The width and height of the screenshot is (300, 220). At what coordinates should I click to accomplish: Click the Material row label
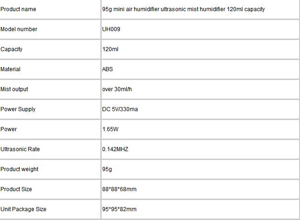pos(10,69)
